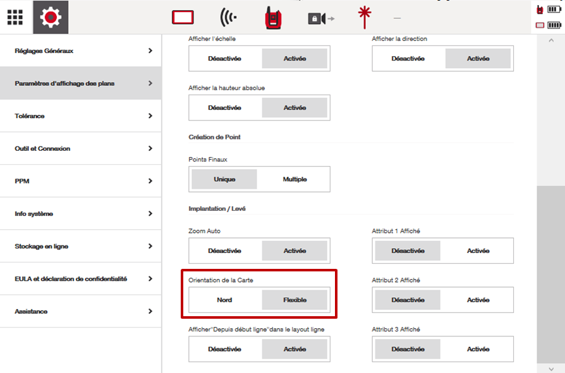Image resolution: width=565 pixels, height=373 pixels.
Task: Expand Réglages Généraux chevron arrow
Action: pyautogui.click(x=150, y=50)
